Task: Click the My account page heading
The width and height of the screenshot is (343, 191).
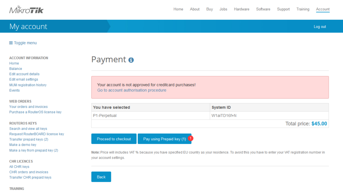Action: pos(28,26)
